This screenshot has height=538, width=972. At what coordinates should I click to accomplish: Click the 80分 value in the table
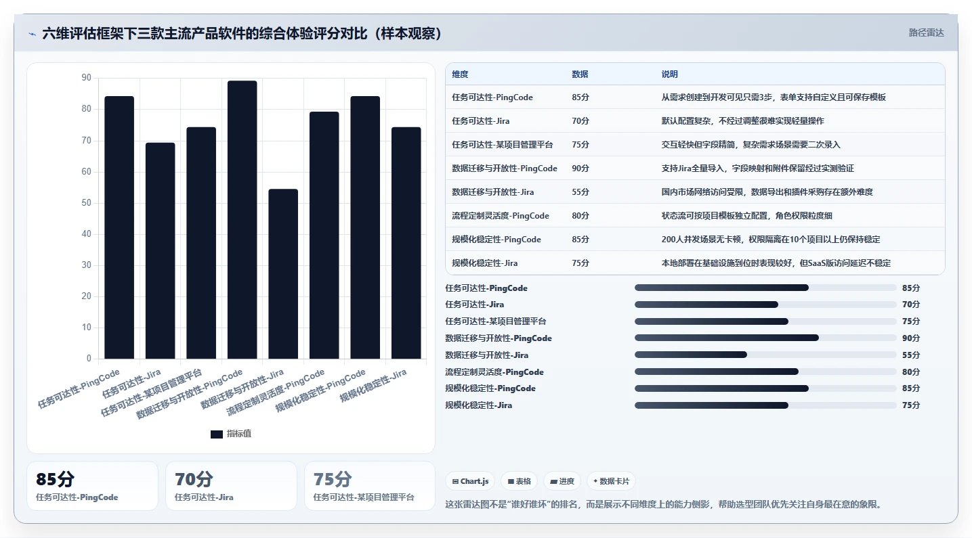[x=580, y=216]
